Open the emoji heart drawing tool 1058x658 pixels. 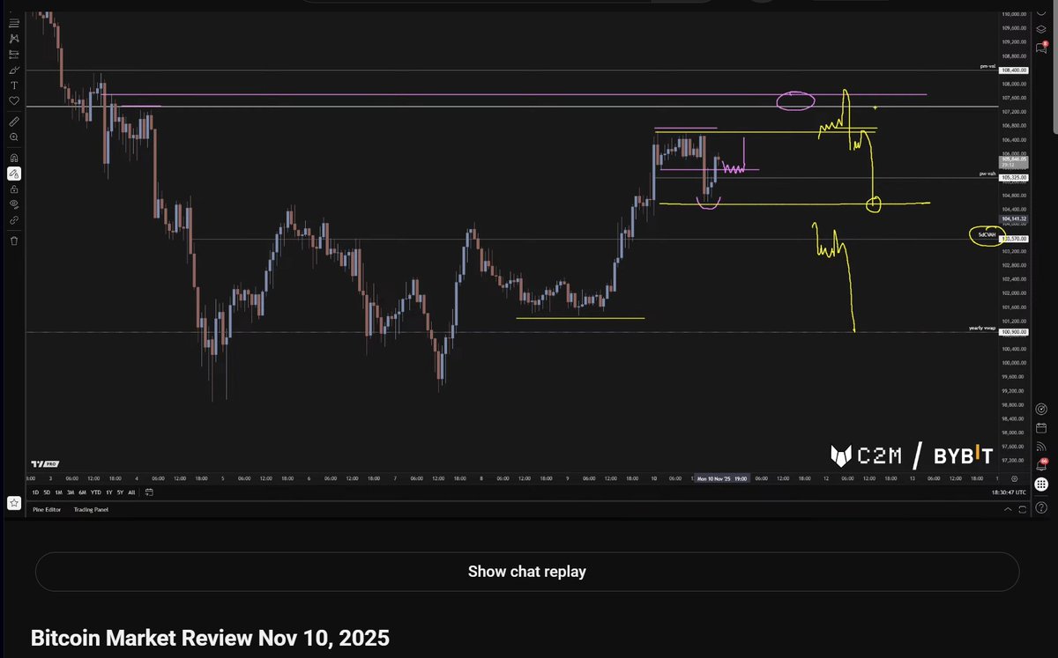(14, 100)
